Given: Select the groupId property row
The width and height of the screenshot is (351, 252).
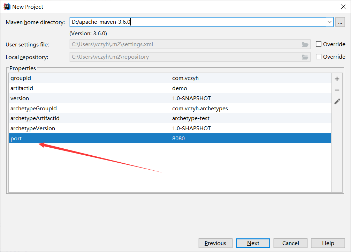Looking at the screenshot, I should [x=170, y=78].
